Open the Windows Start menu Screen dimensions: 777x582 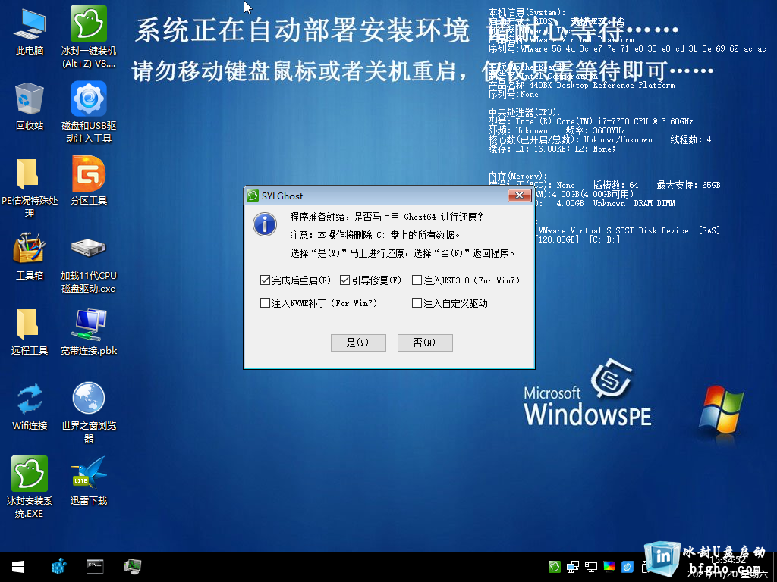(18, 567)
